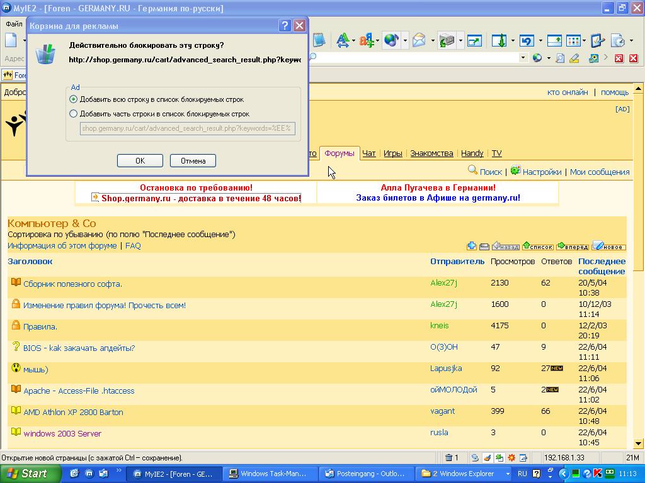Select 'Добавить всю строку' radio option
The height and width of the screenshot is (483, 645).
tap(73, 99)
